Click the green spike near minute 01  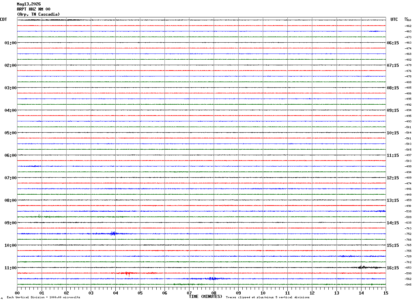(x=40, y=216)
